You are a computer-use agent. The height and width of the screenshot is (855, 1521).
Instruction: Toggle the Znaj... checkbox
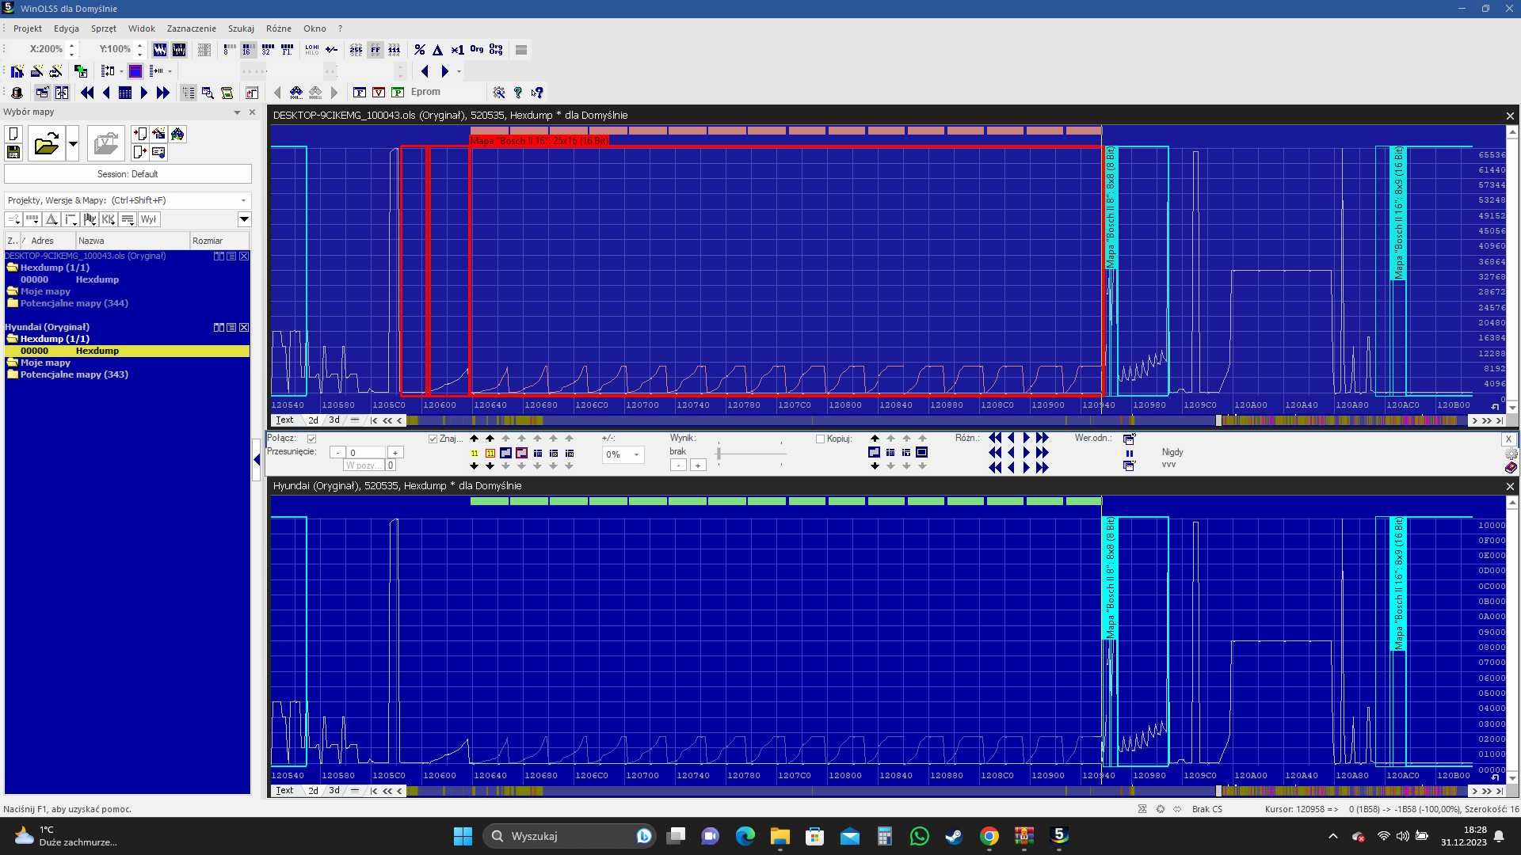coord(433,439)
